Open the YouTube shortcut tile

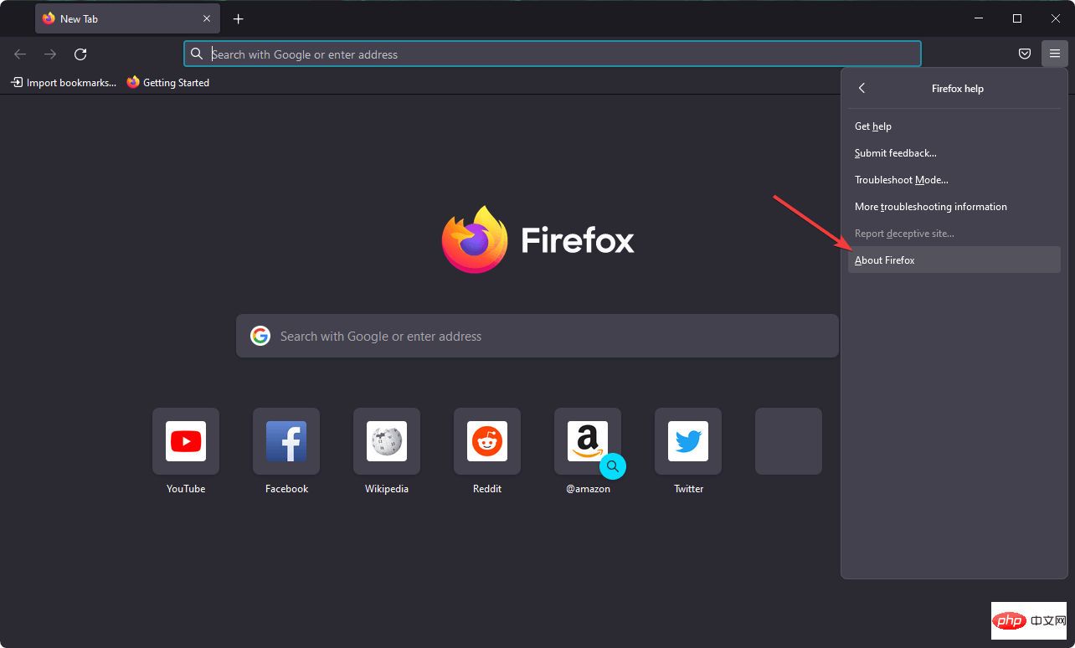[x=186, y=441]
